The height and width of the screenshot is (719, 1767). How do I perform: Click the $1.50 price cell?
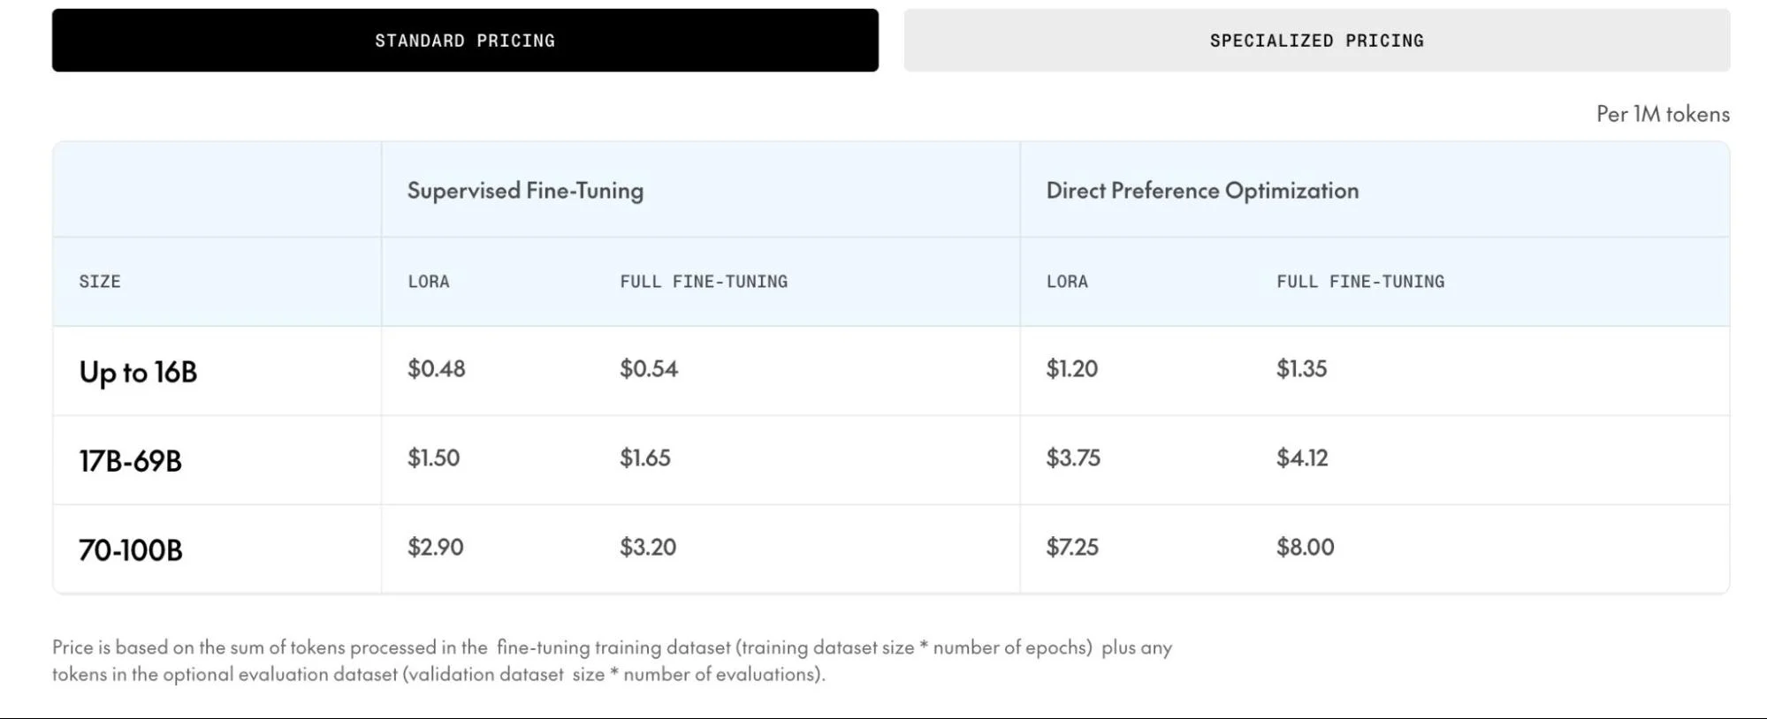click(434, 458)
